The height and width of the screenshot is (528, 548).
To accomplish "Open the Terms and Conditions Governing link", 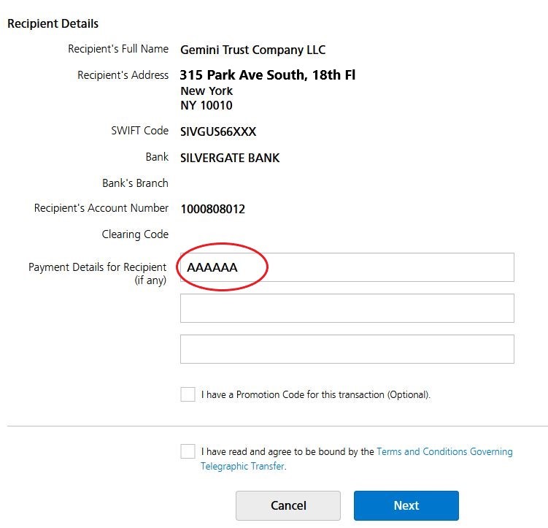I will tap(444, 452).
